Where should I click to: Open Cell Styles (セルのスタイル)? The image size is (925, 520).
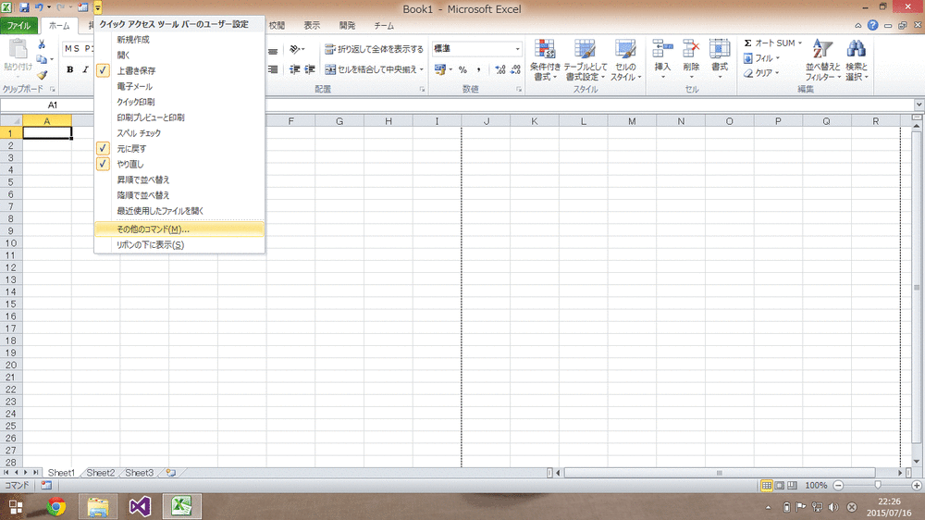click(625, 60)
